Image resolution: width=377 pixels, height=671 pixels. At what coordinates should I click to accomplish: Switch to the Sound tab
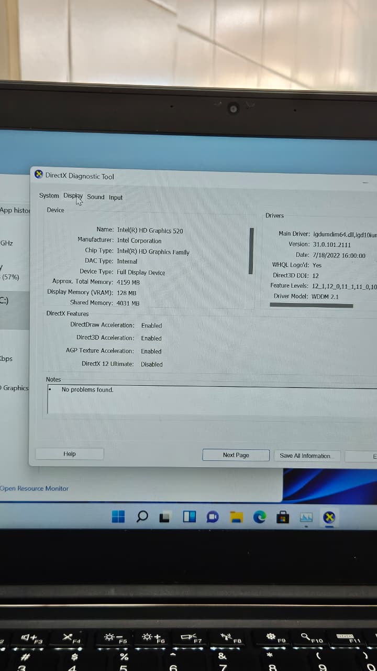click(96, 197)
